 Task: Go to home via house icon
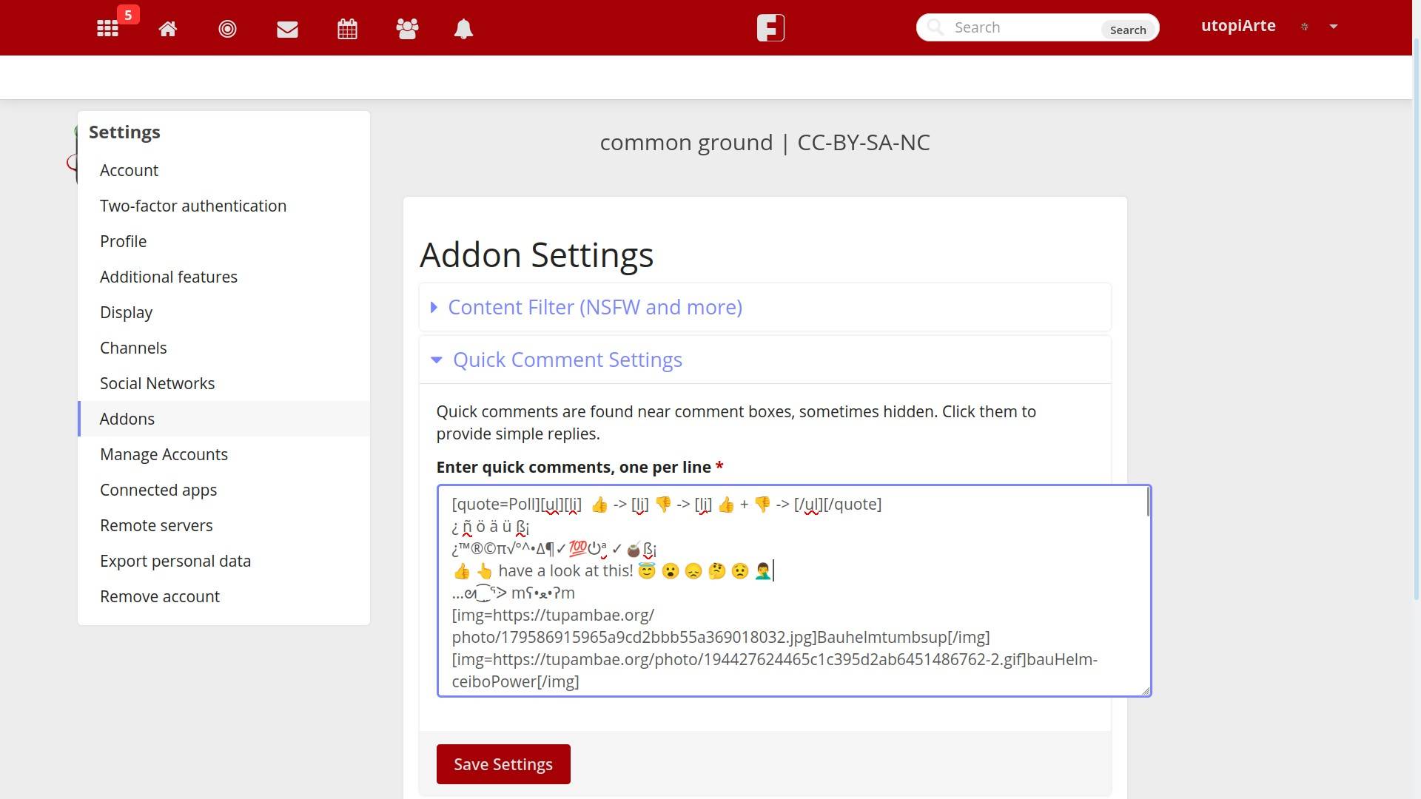pyautogui.click(x=168, y=29)
